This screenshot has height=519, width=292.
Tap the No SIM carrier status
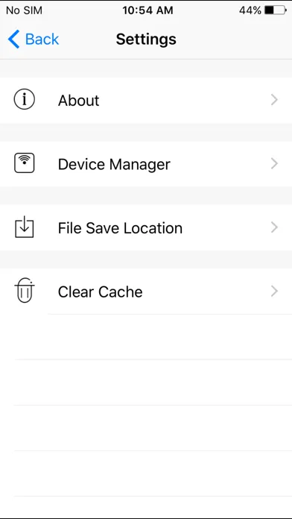pos(24,10)
